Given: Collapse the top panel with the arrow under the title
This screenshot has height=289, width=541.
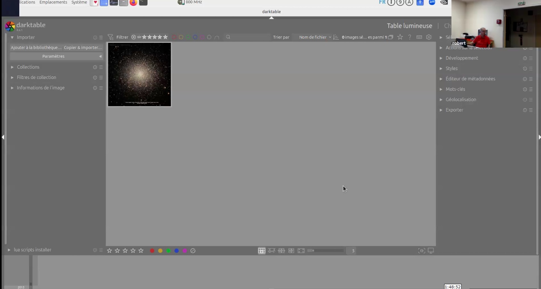Looking at the screenshot, I should click(271, 18).
